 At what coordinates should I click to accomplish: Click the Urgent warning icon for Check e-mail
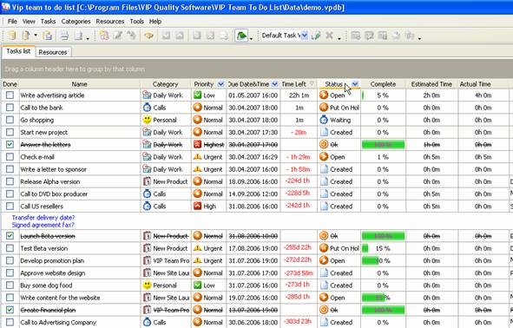[x=197, y=157]
